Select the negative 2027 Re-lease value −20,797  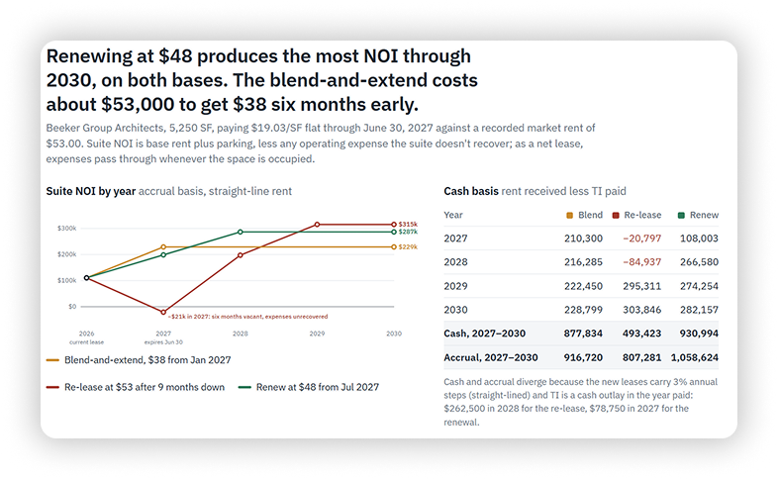click(x=641, y=239)
